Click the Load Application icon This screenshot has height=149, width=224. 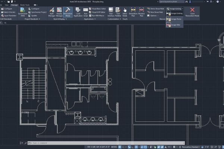point(78,12)
